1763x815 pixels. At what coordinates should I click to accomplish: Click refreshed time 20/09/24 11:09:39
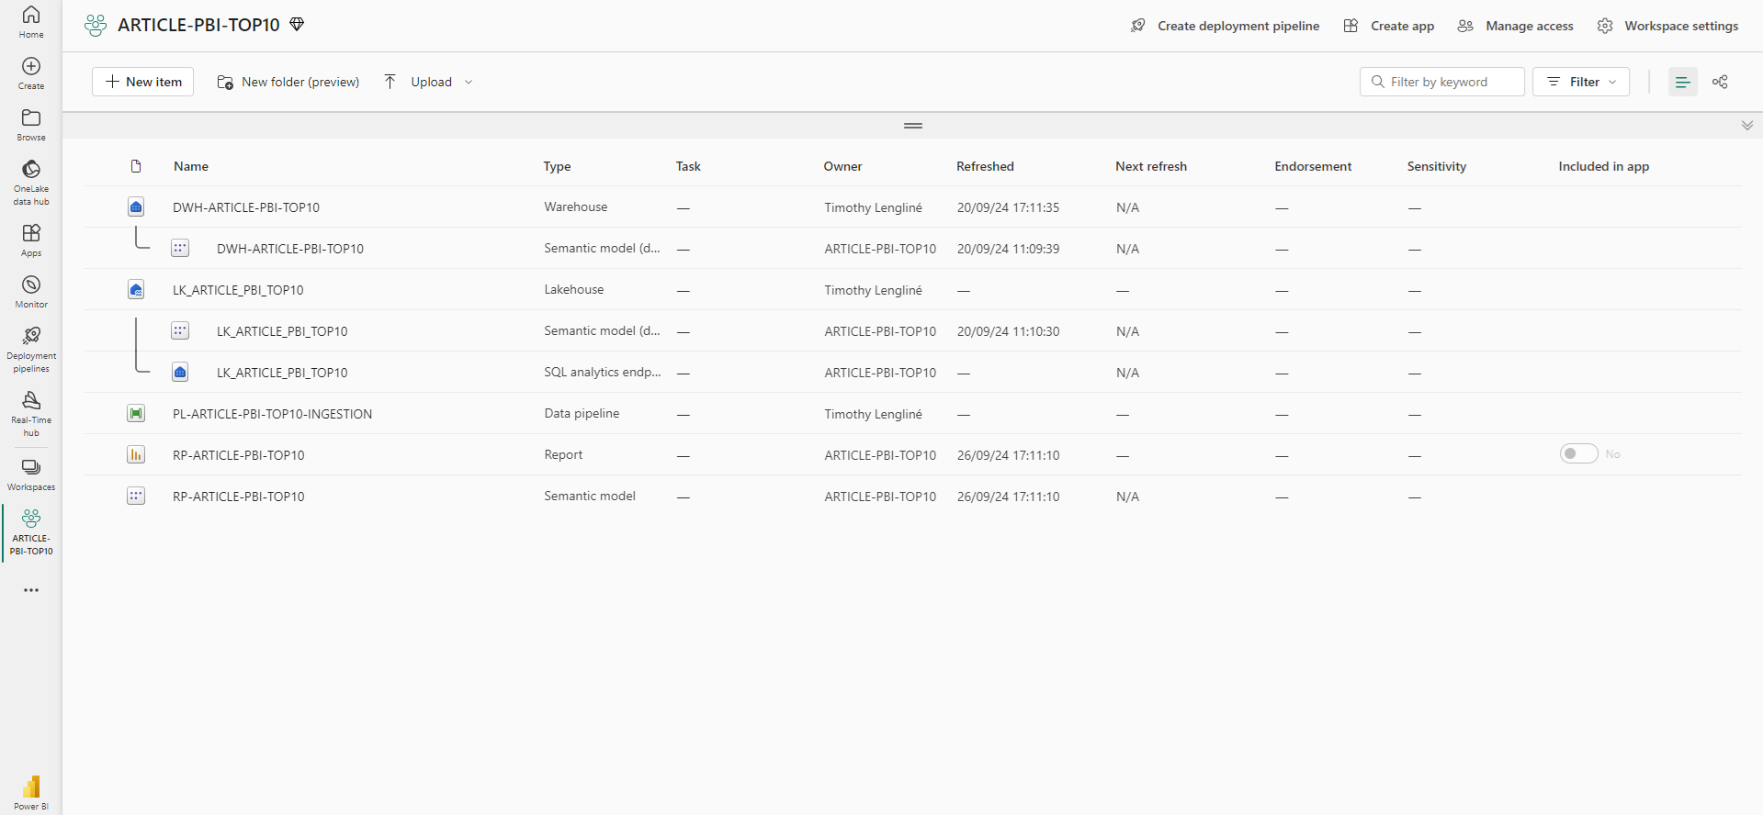pos(1008,249)
